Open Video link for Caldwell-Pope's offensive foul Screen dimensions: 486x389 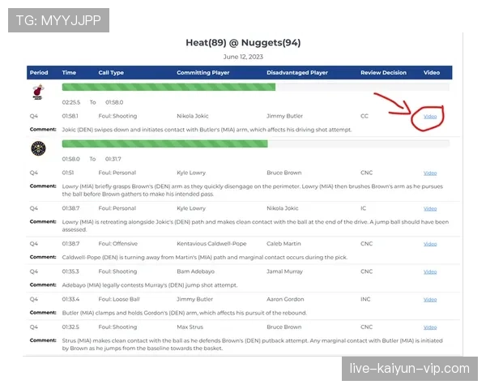click(x=430, y=243)
